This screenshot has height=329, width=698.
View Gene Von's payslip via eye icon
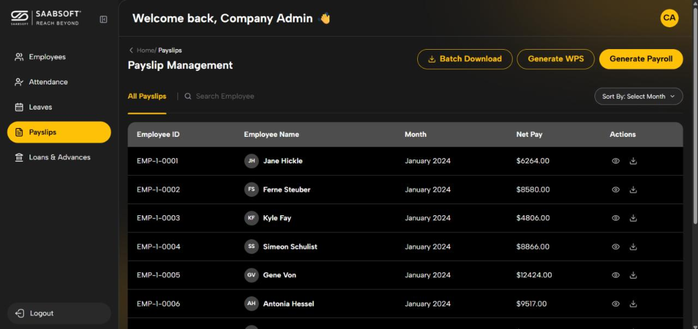pyautogui.click(x=616, y=275)
